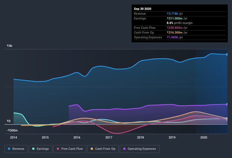Viewport: 232px width, 158px height.
Task: Click the Free Cash Flow tooltip label
Action: pyautogui.click(x=145, y=28)
